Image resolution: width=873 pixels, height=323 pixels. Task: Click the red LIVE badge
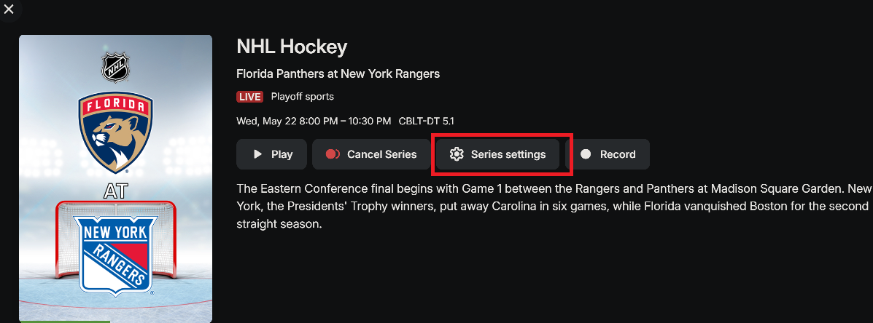249,97
